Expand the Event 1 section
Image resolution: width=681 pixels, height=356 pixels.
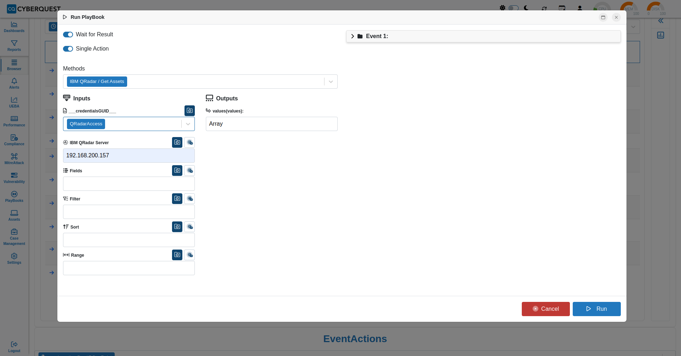(353, 36)
